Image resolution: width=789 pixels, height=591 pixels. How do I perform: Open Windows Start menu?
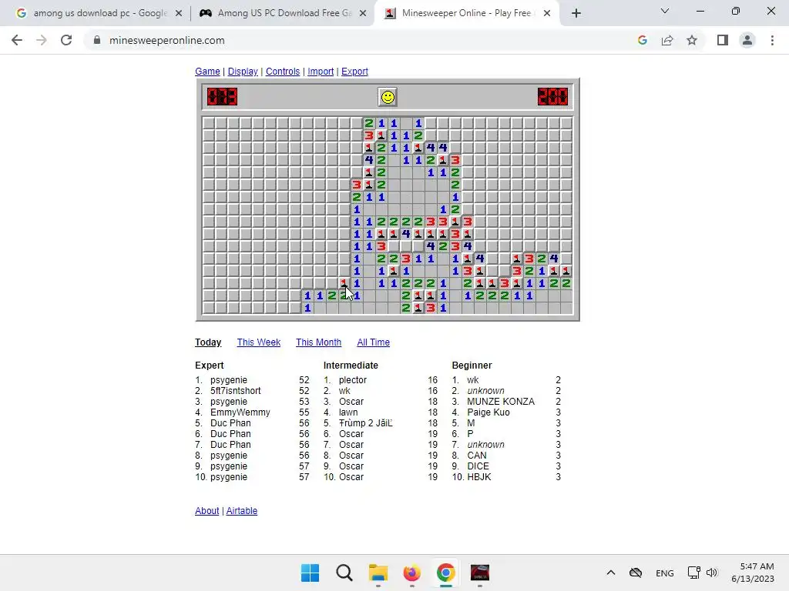pos(310,573)
